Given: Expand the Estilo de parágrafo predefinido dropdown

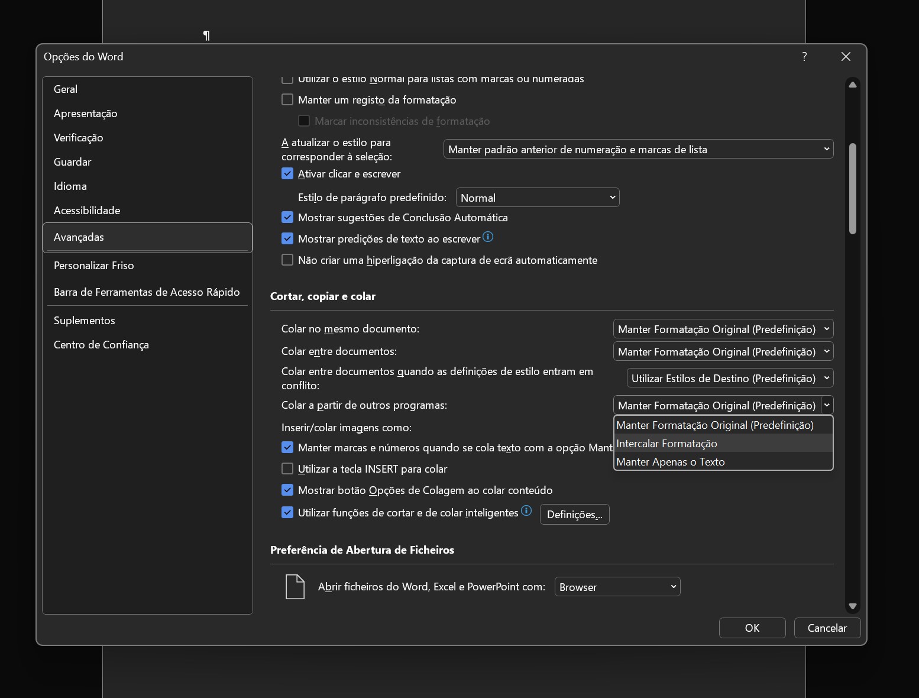Looking at the screenshot, I should click(x=537, y=198).
